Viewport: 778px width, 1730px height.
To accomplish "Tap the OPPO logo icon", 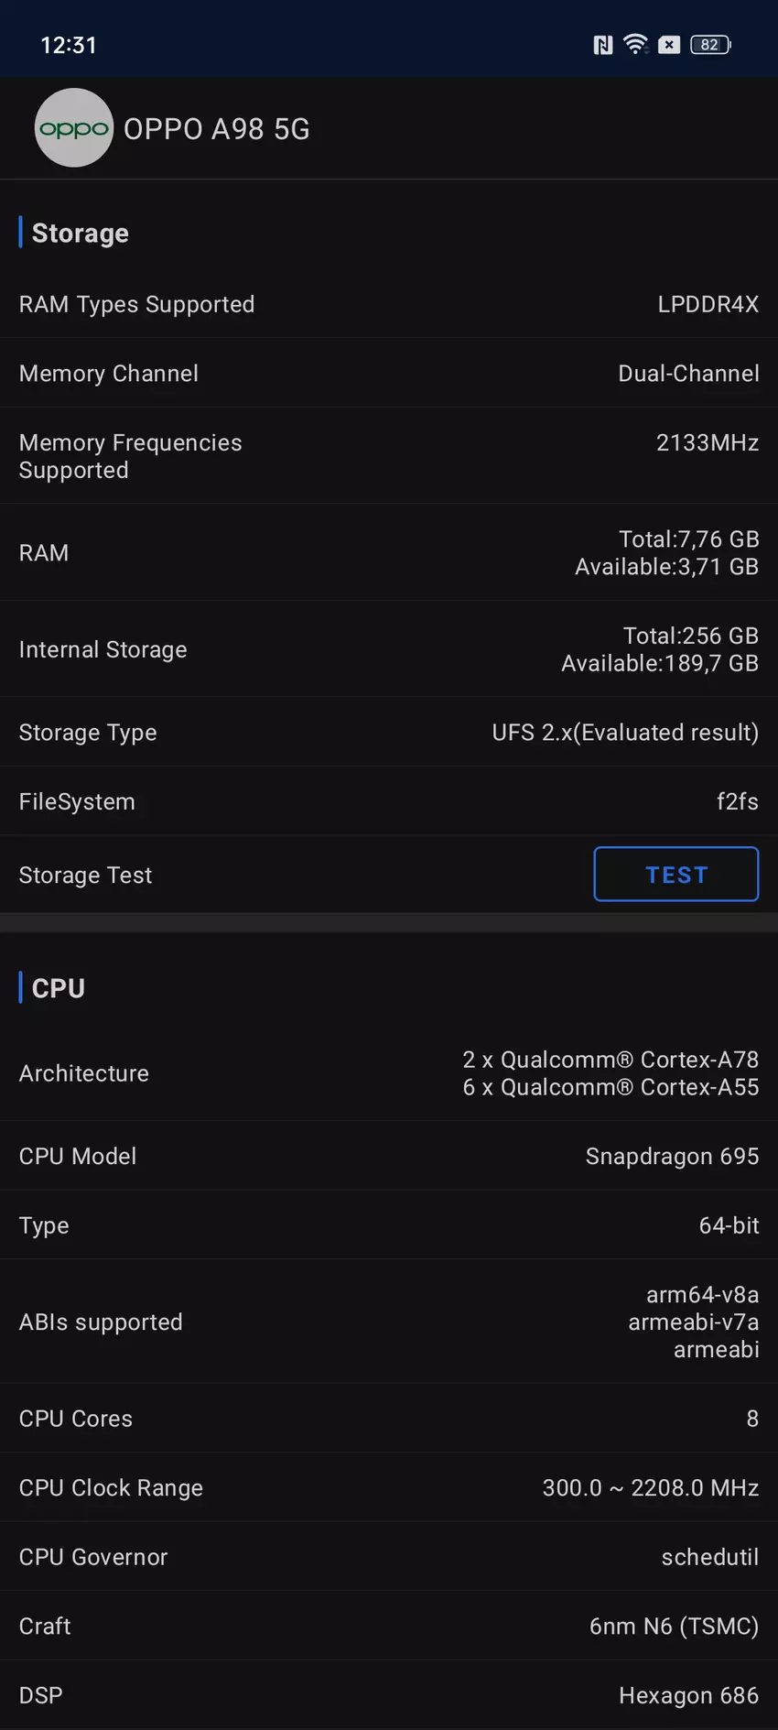I will click(73, 128).
